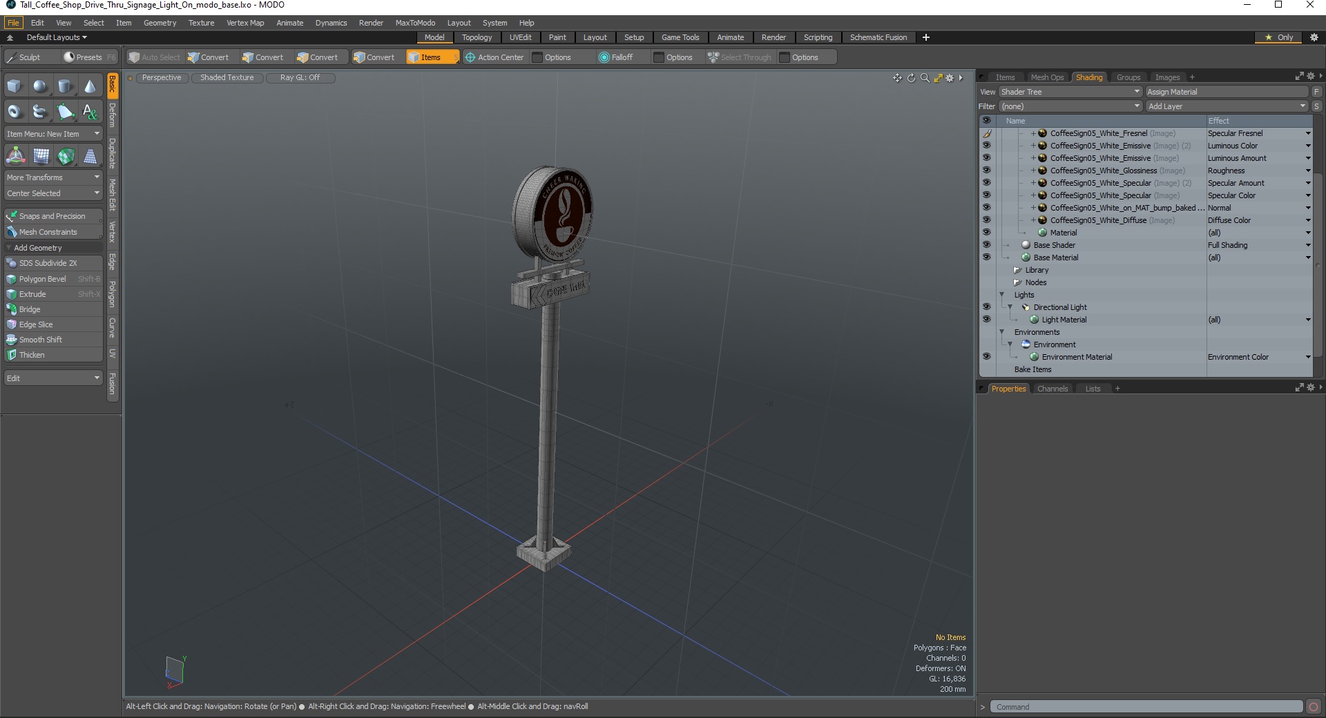
Task: Collapse the Lights group
Action: tap(1002, 295)
